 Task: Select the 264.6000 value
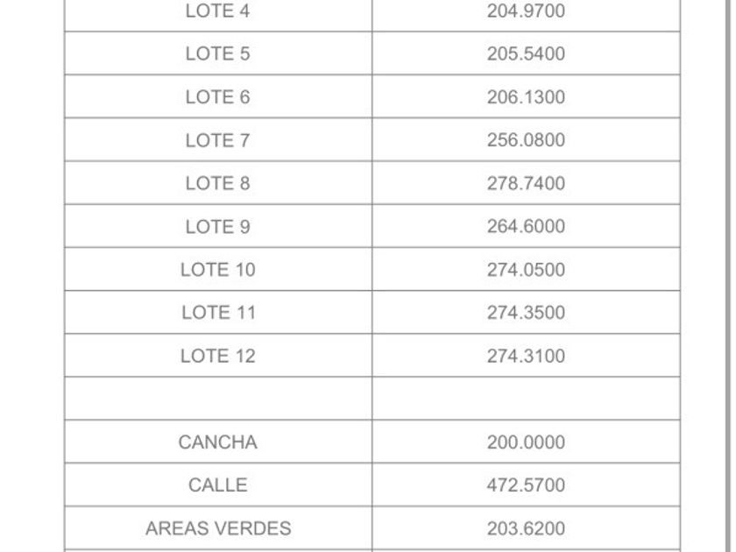pyautogui.click(x=526, y=227)
